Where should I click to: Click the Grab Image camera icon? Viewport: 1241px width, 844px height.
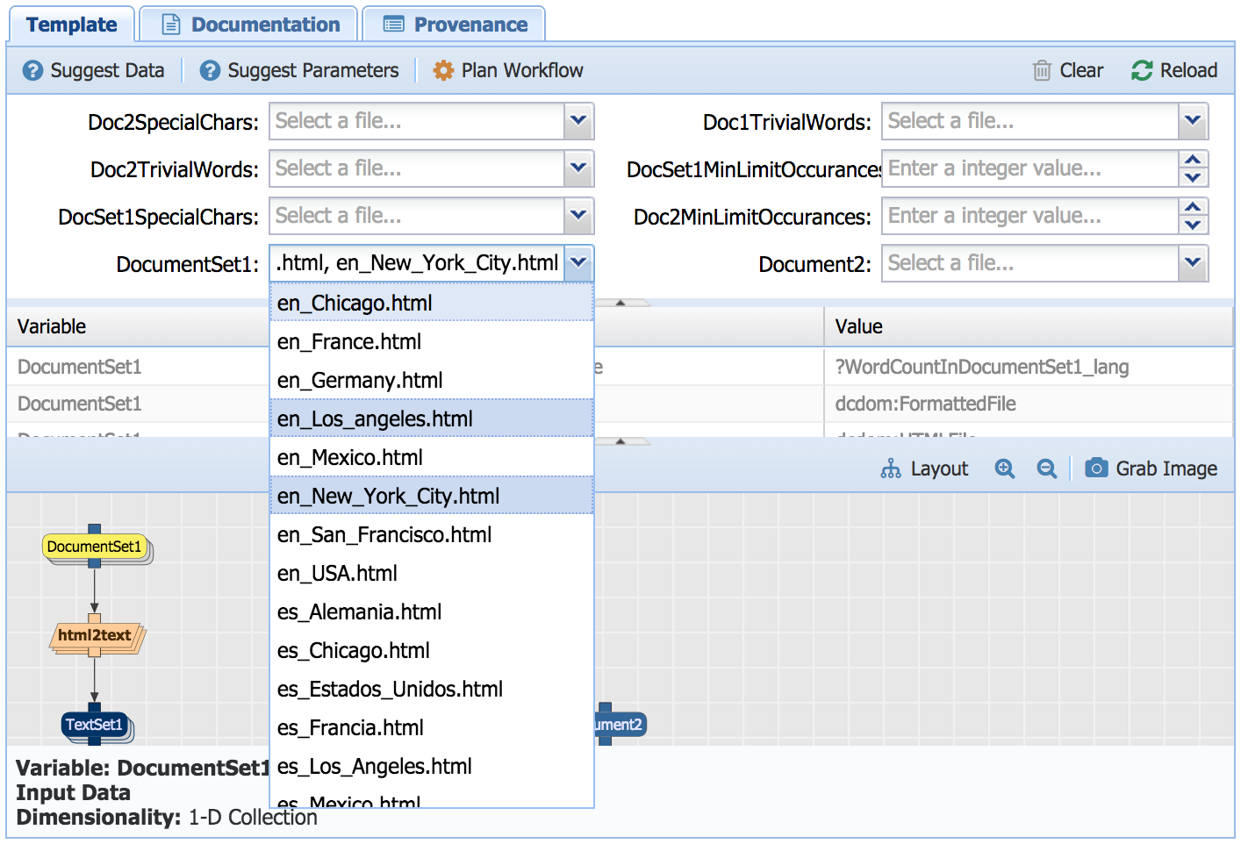[1096, 468]
